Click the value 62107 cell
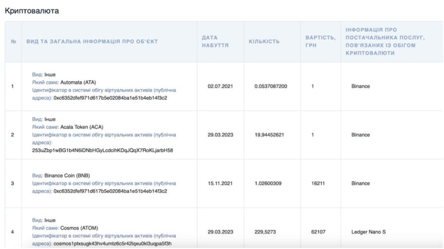Viewport: 444px width, 249px height. [318, 232]
